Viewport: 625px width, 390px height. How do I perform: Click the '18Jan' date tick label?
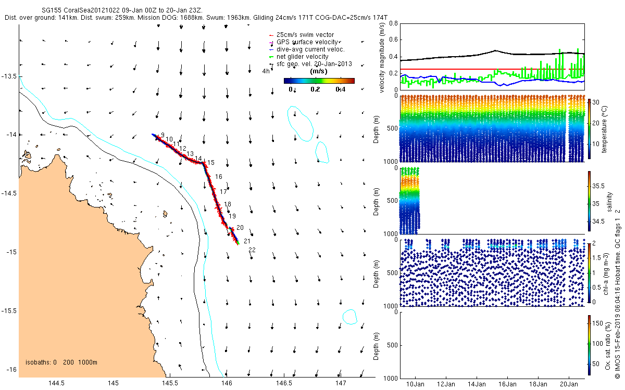(x=538, y=384)
